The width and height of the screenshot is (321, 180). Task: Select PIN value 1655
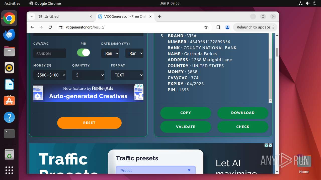point(184,90)
